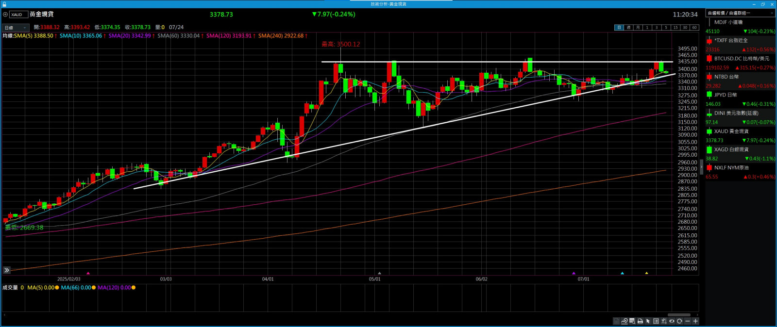Viewport: 777px width, 327px height.
Task: Click the 最高: 3500.12 high price label
Action: [341, 44]
